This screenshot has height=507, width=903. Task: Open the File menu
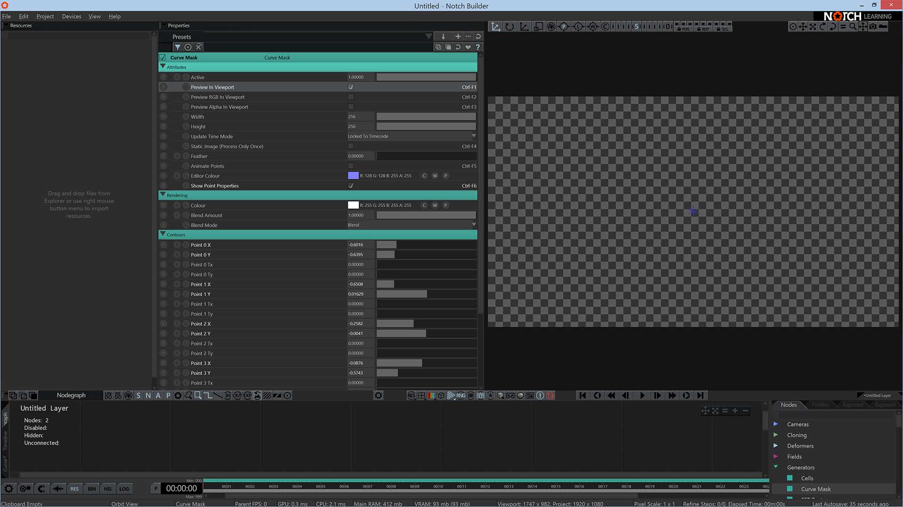7,16
